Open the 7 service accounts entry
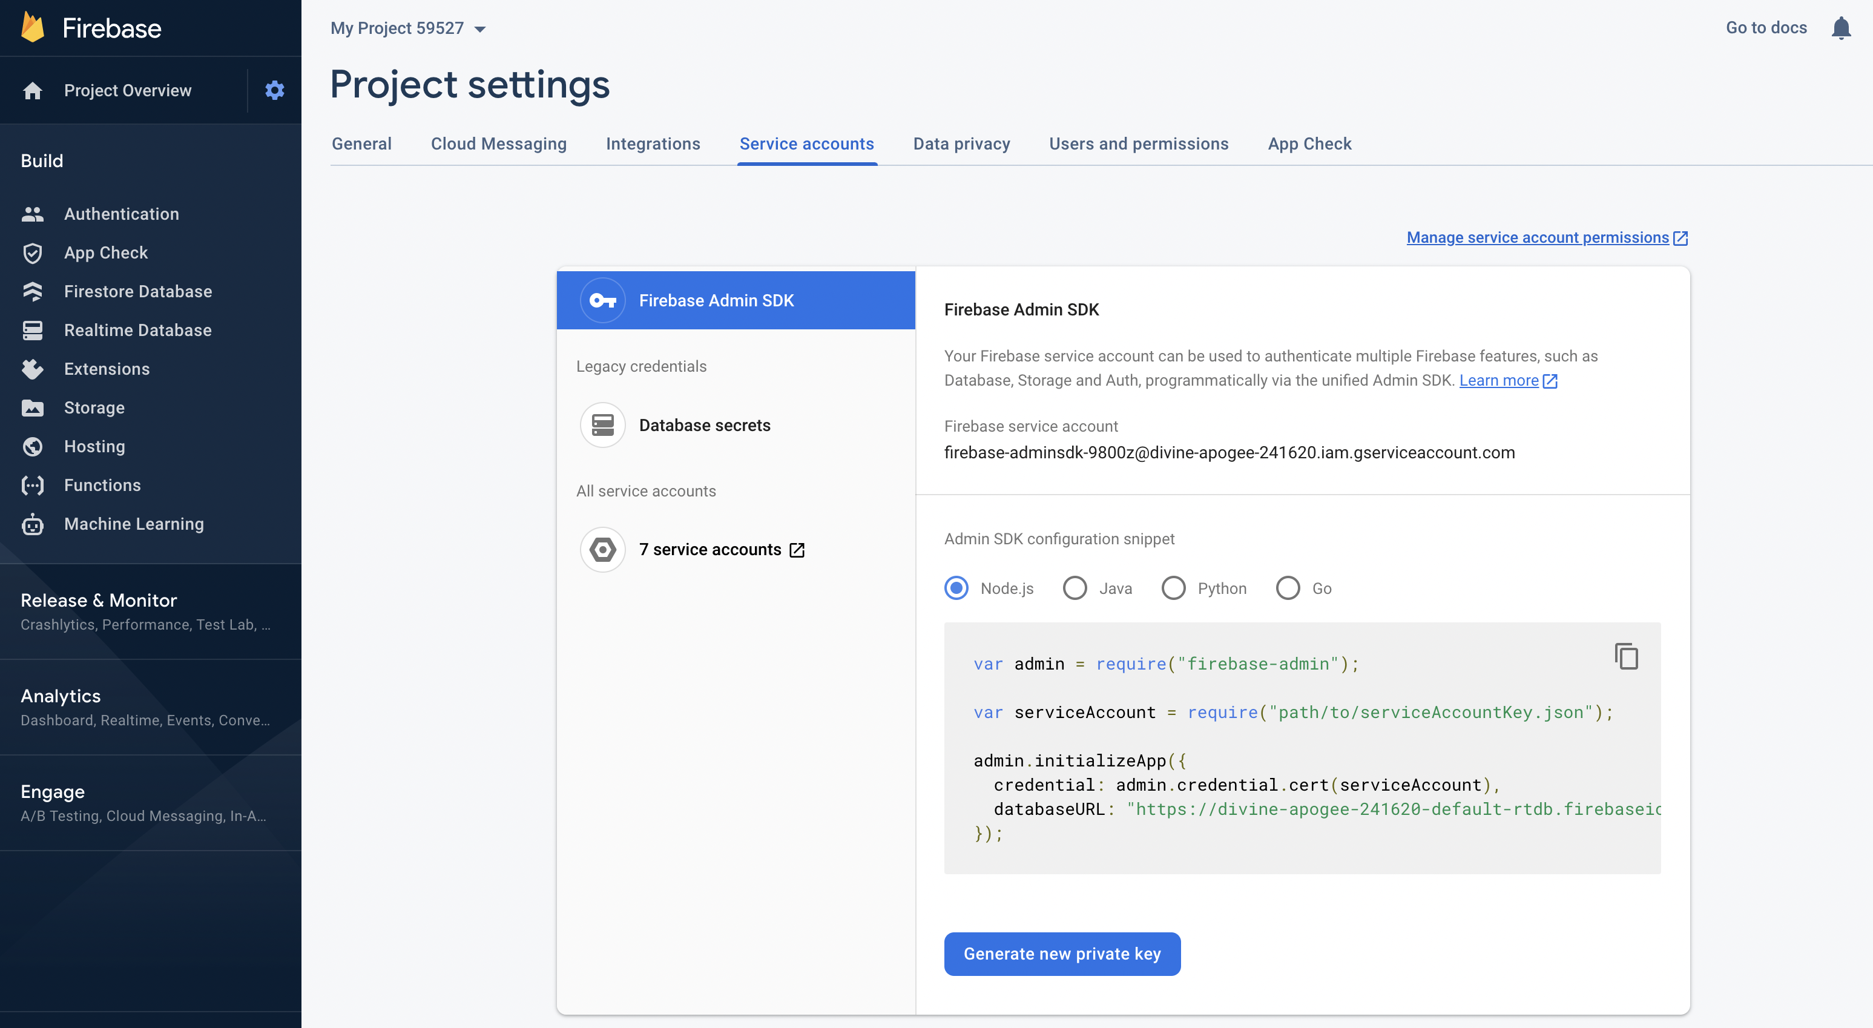 tap(735, 550)
